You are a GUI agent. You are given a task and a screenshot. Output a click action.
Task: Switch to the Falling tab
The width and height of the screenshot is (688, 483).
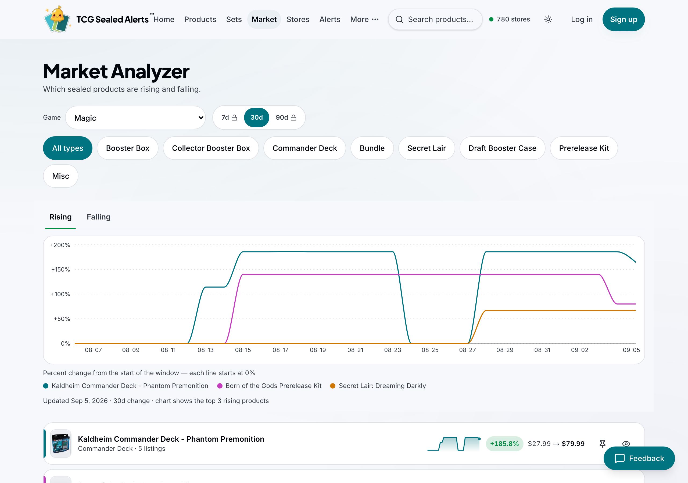tap(99, 217)
